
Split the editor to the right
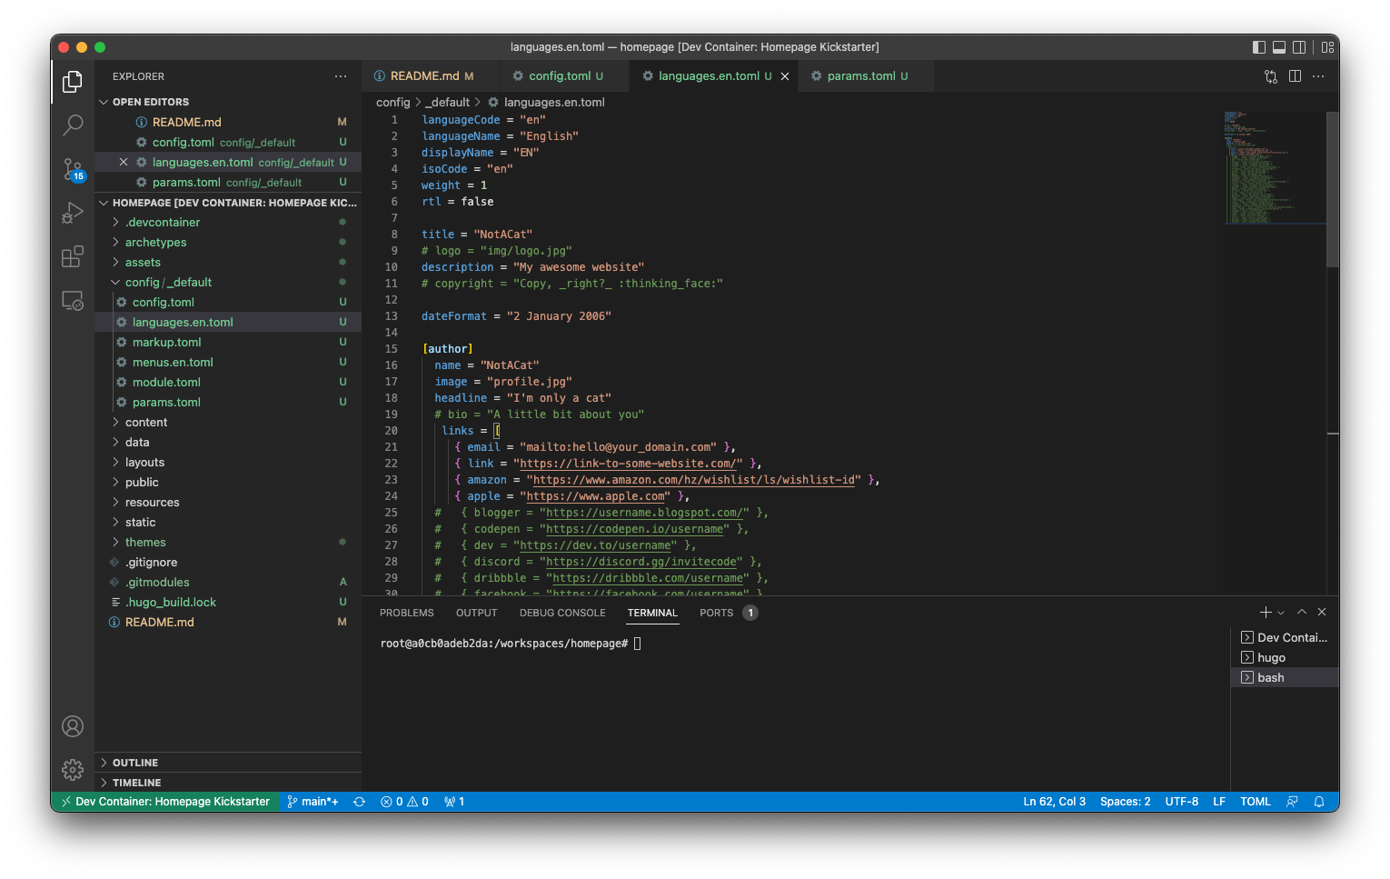click(x=1295, y=76)
